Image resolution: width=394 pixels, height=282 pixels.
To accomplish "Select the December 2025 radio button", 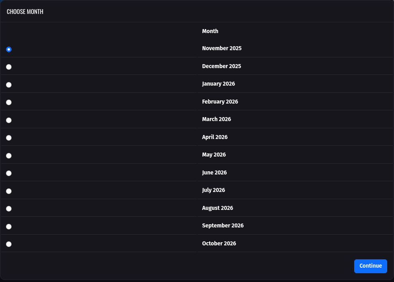I will tap(8, 67).
